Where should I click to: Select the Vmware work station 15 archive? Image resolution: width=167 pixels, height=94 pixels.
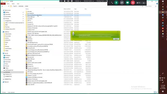33,68
